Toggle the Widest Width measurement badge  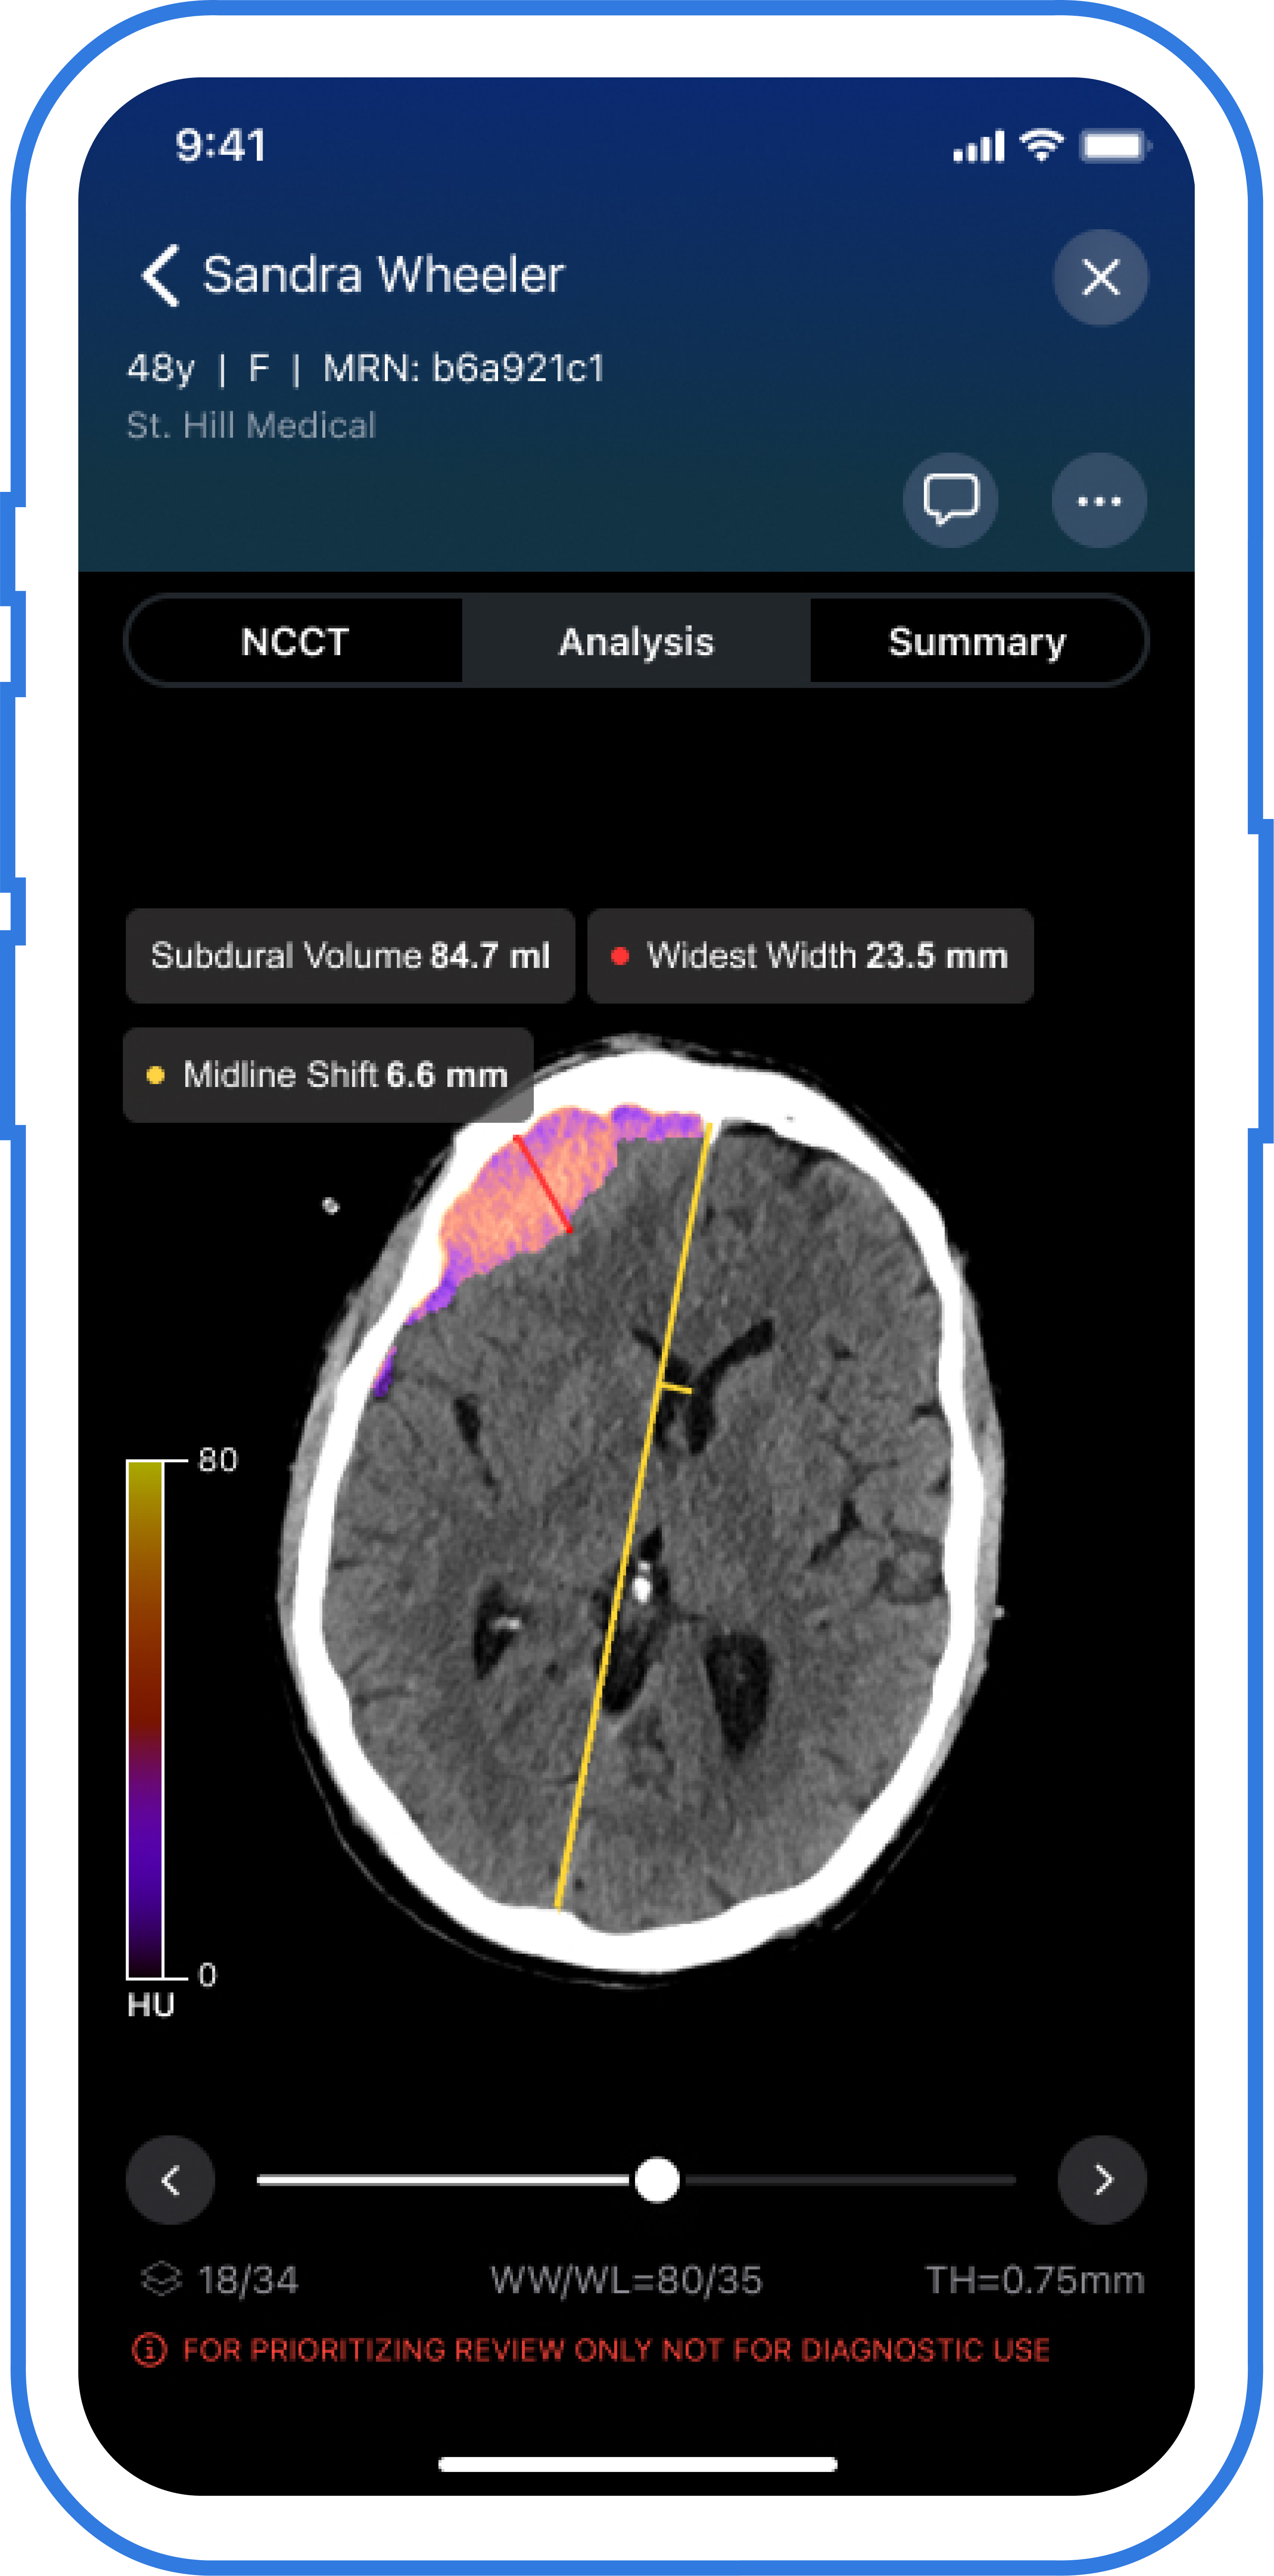pyautogui.click(x=810, y=955)
